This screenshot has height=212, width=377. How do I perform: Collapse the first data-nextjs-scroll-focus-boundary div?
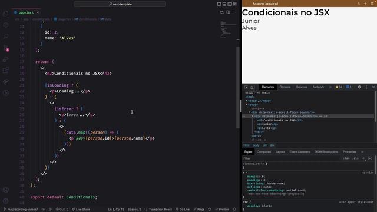(x=250, y=112)
